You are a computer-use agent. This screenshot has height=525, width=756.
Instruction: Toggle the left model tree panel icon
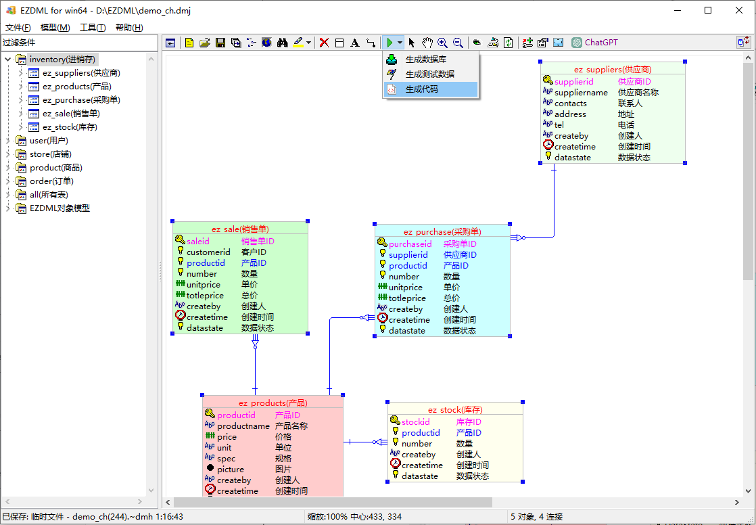pos(170,43)
